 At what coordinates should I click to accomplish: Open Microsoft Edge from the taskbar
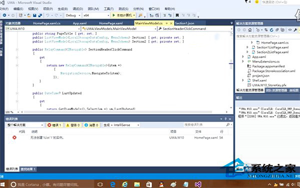tap(112, 184)
